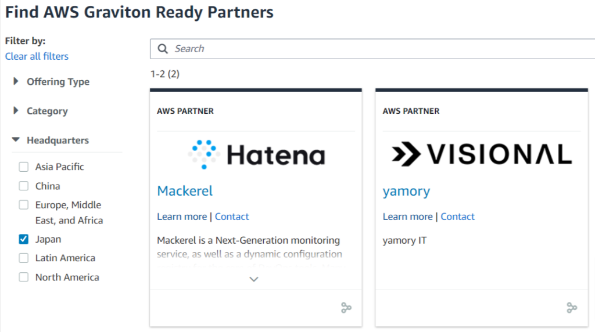The image size is (595, 332).
Task: Open the Mackerel partner title link
Action: tap(185, 190)
